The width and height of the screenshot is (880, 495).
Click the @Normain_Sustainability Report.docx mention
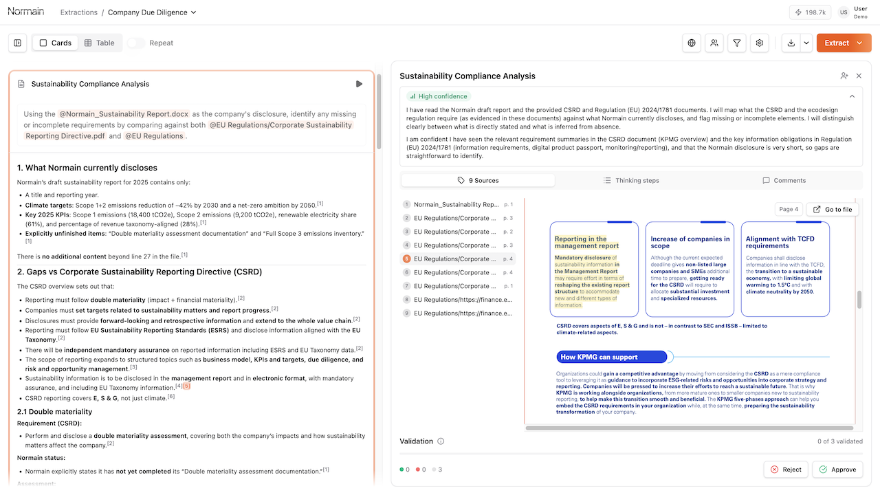coord(124,114)
